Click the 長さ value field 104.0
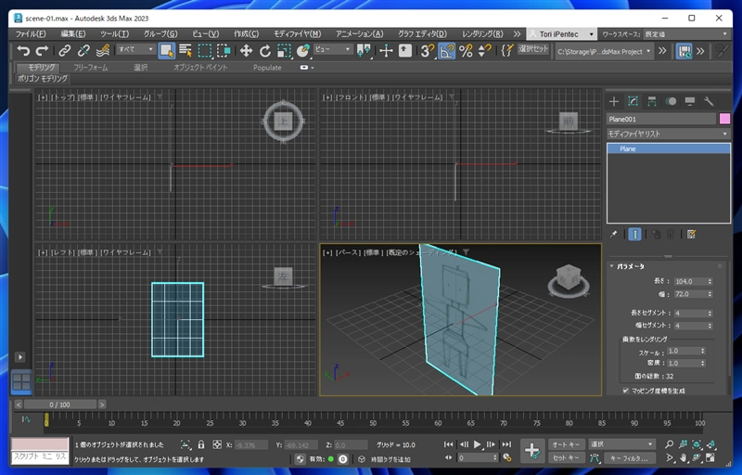The height and width of the screenshot is (475, 742). tap(690, 281)
